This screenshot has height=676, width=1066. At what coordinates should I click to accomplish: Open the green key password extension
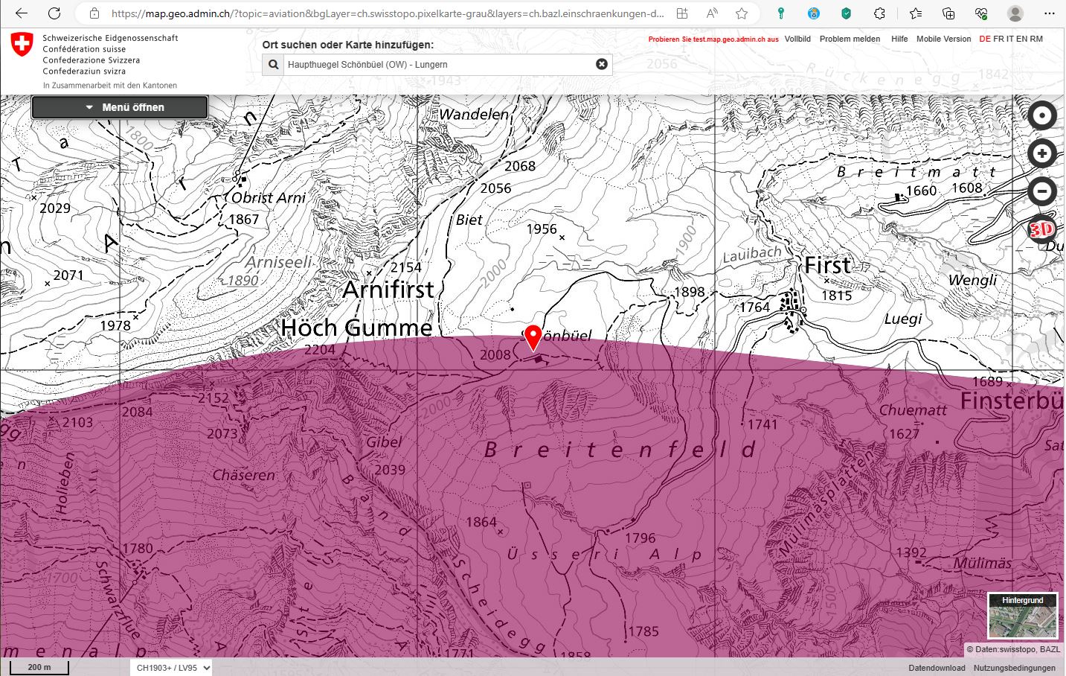[x=780, y=13]
